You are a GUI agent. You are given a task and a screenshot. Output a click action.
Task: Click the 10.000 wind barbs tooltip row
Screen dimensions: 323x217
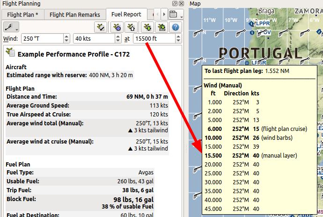(x=249, y=138)
